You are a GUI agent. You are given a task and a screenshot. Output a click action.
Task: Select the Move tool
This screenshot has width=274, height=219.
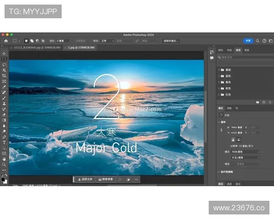point(4,53)
